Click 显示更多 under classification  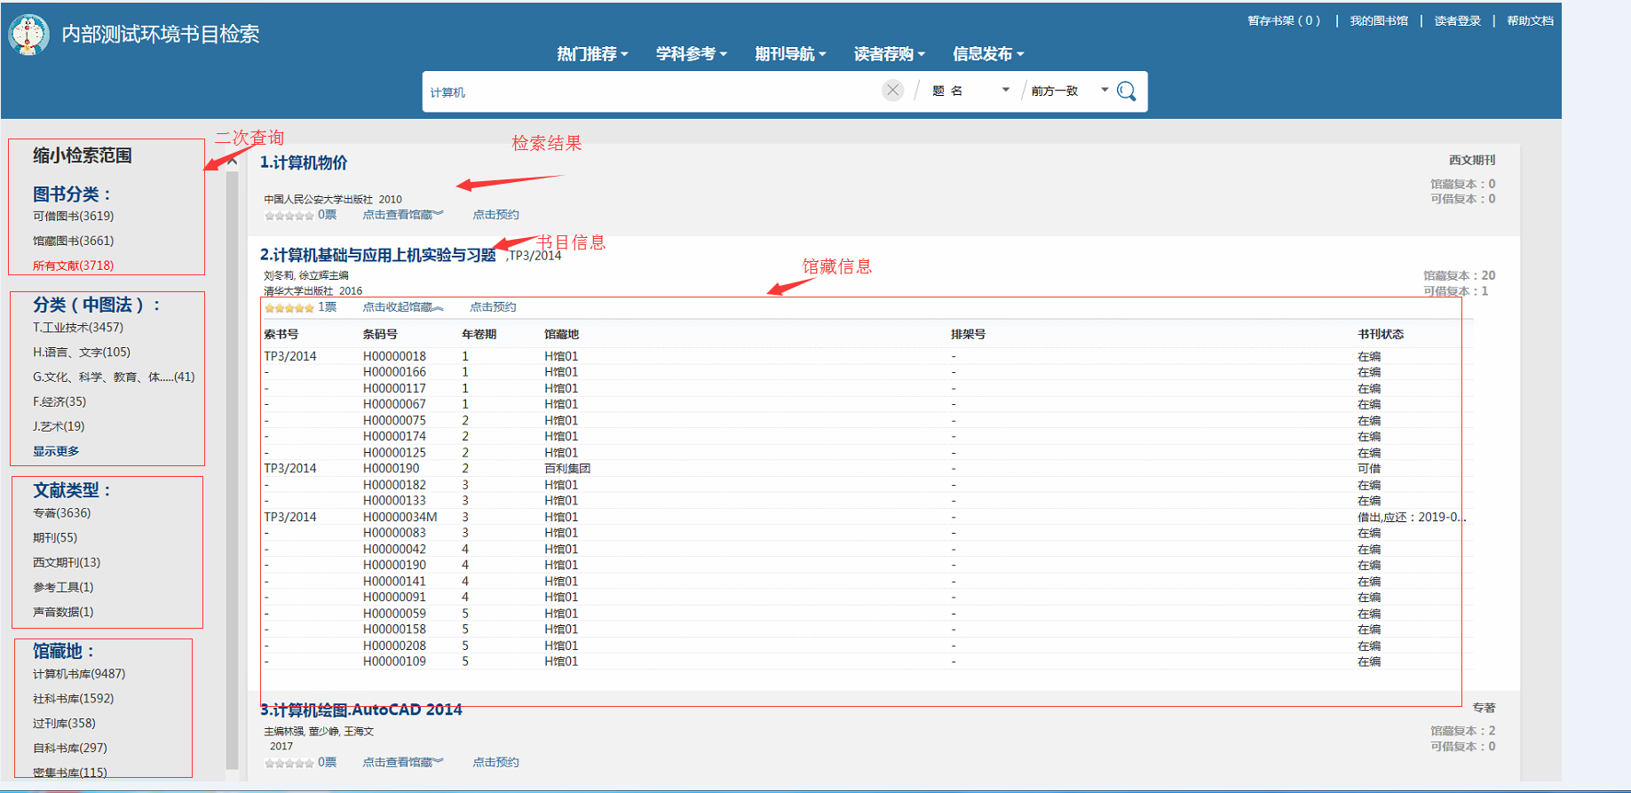56,451
